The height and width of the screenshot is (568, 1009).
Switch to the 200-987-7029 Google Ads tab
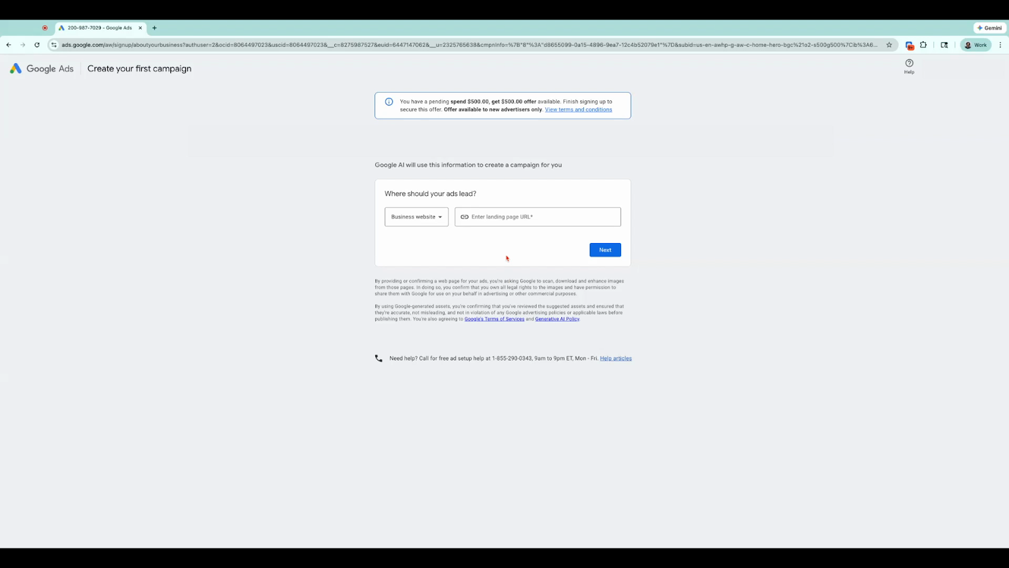(x=101, y=28)
